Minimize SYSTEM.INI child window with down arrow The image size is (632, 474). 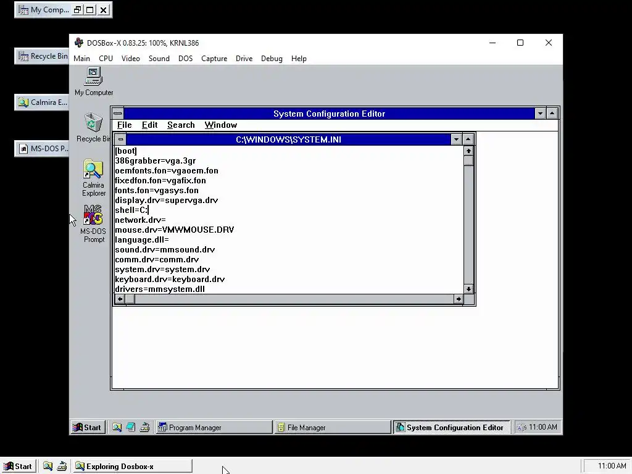coord(456,139)
